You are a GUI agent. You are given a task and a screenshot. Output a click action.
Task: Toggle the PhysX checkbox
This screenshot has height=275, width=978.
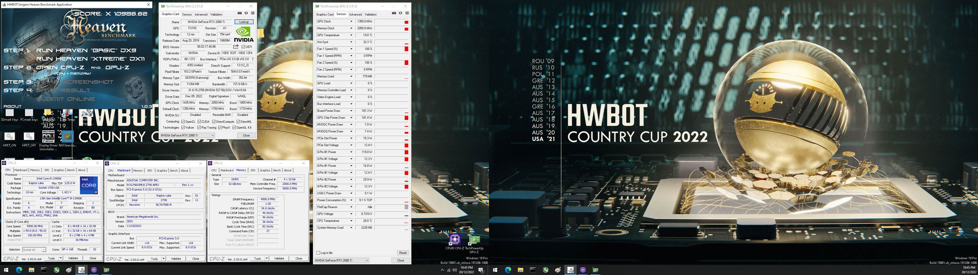pos(220,128)
